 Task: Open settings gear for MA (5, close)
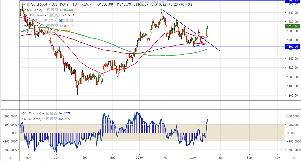click(49, 31)
